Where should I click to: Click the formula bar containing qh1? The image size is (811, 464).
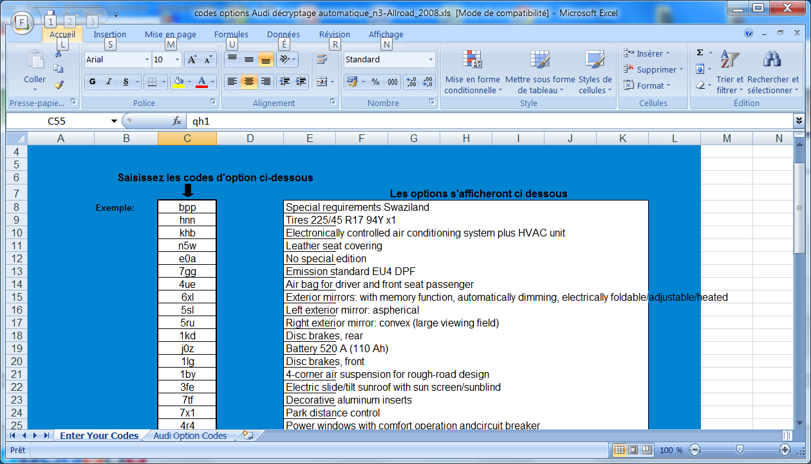tap(489, 121)
